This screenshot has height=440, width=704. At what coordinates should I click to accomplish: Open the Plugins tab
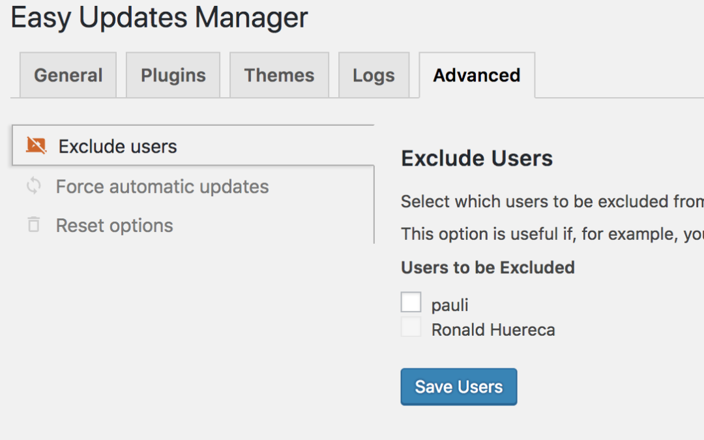click(173, 75)
